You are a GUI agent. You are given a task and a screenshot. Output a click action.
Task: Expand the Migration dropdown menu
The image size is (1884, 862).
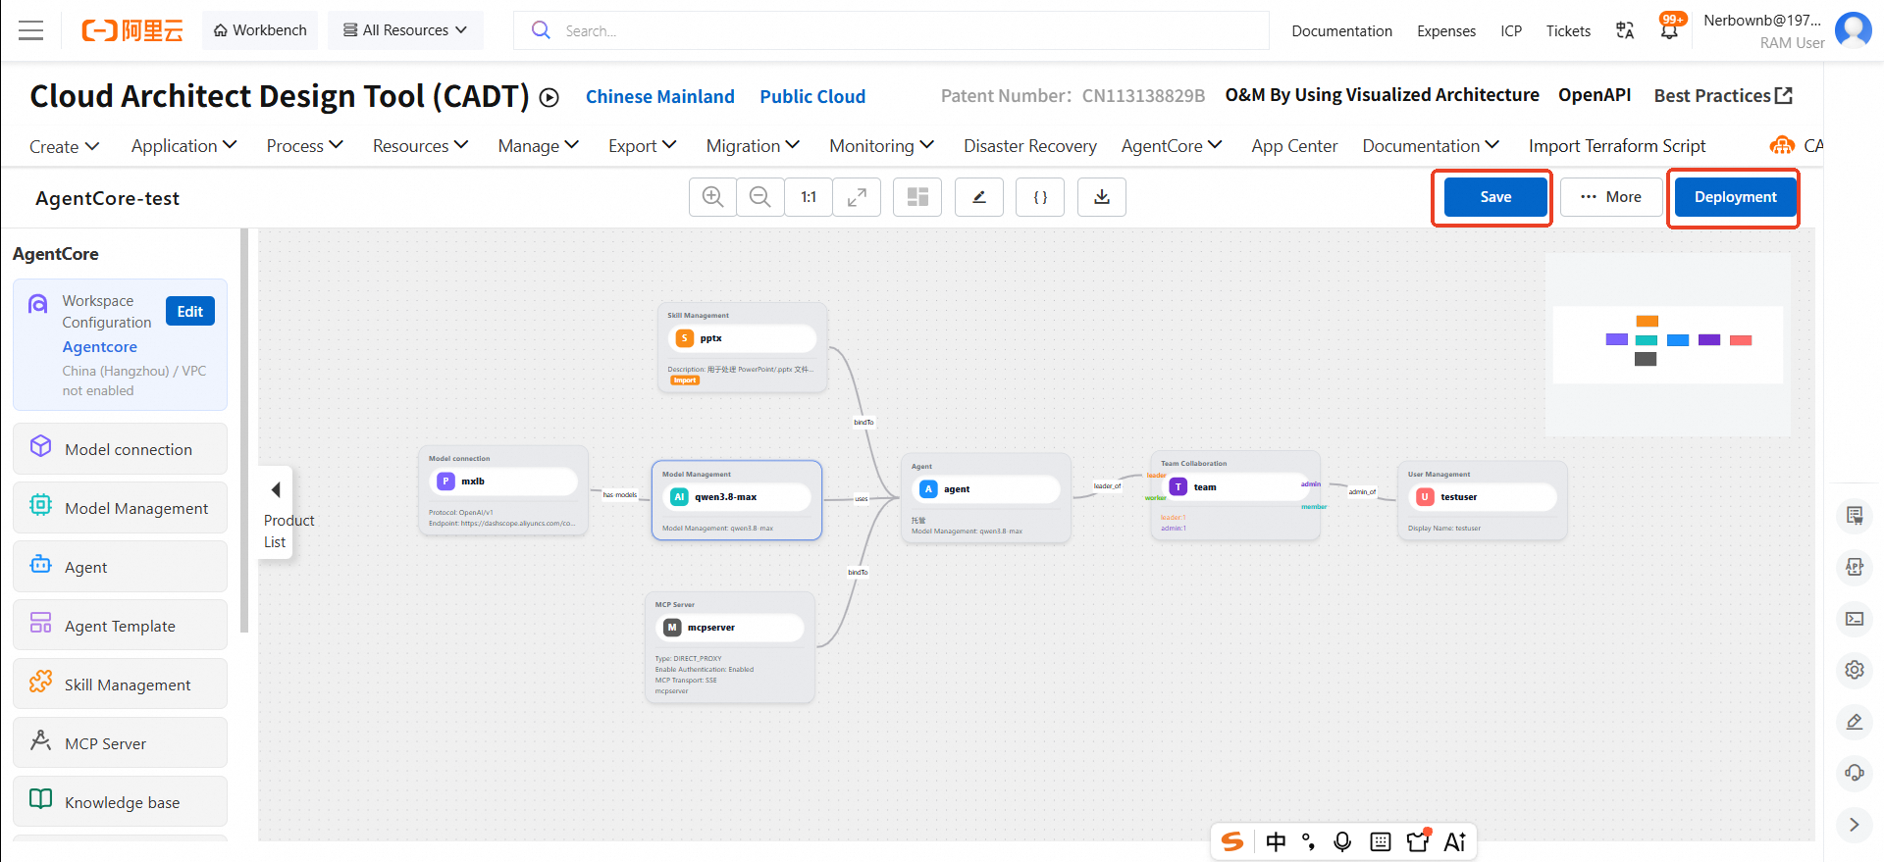click(753, 146)
